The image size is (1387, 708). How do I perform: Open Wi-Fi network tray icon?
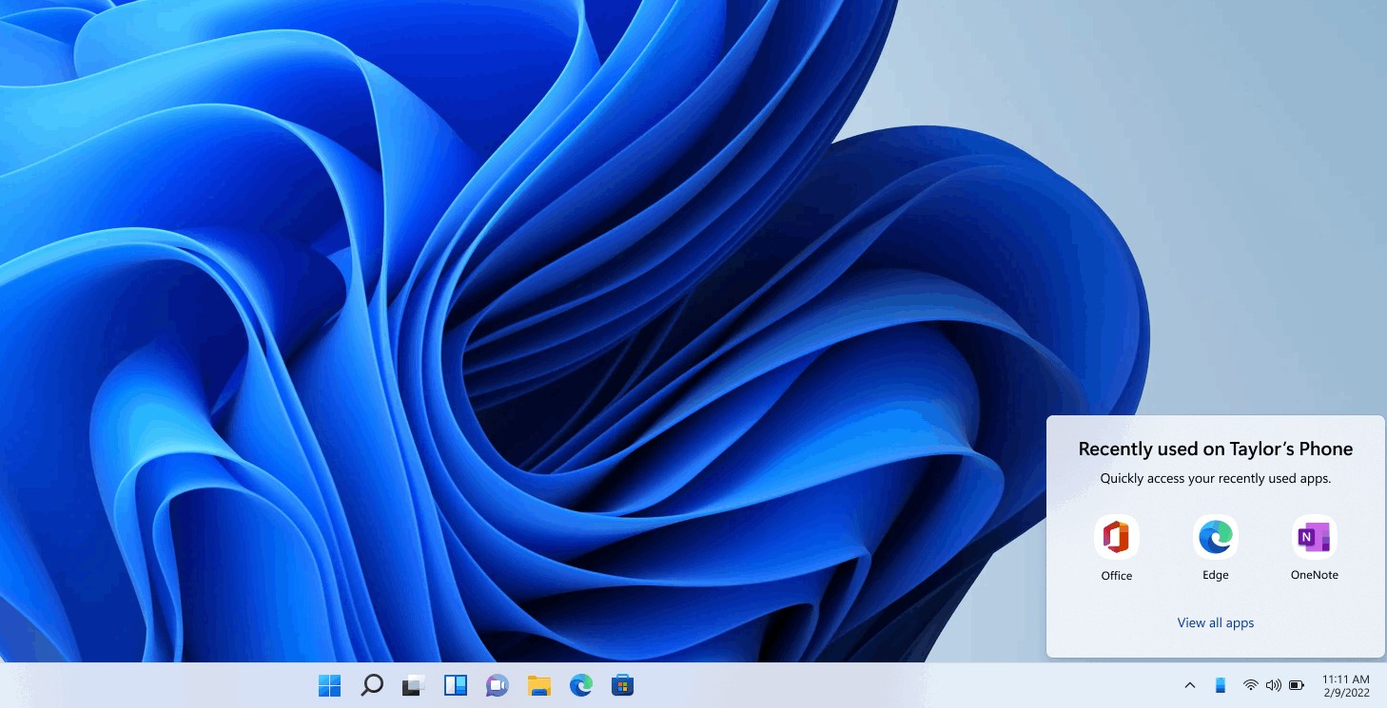[1251, 685]
